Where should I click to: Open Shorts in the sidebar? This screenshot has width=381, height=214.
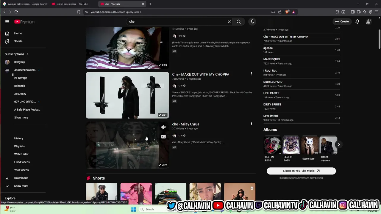point(18,41)
